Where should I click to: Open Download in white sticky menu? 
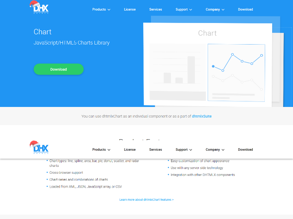pos(245,150)
